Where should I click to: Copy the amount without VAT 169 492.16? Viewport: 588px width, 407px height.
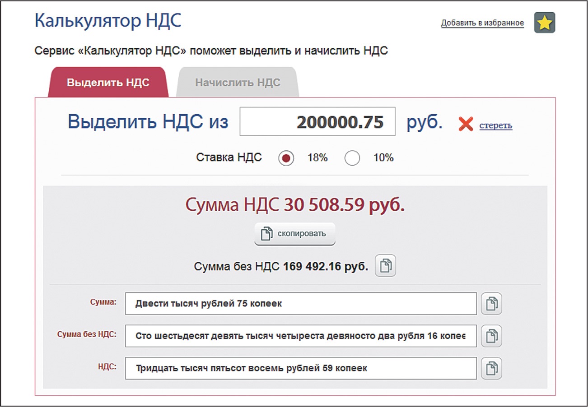[x=385, y=266]
